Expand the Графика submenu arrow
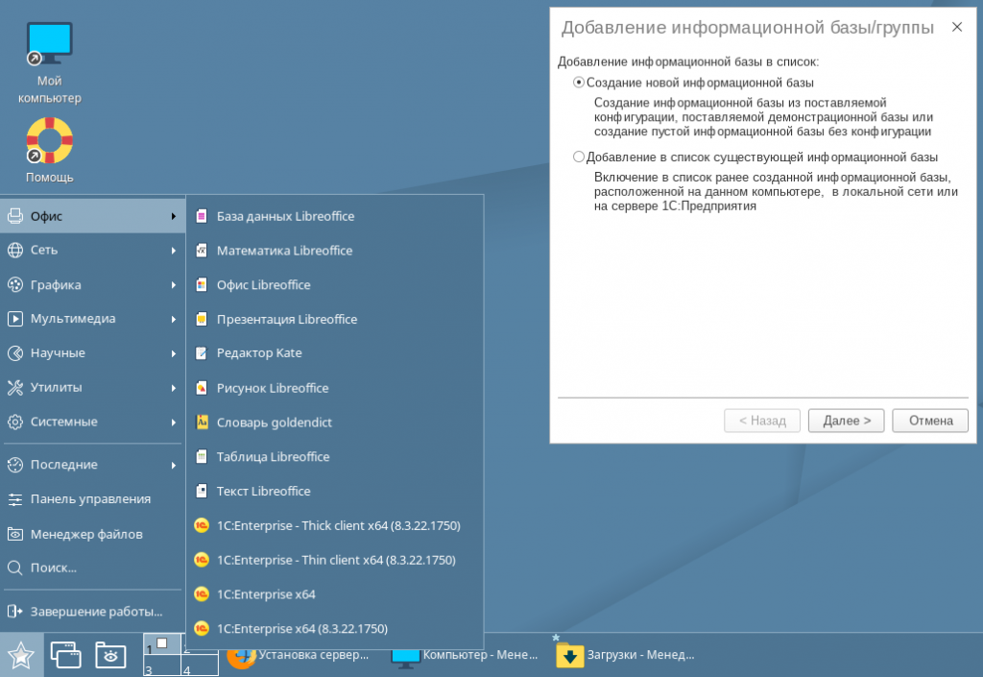The width and height of the screenshot is (983, 677). [174, 285]
